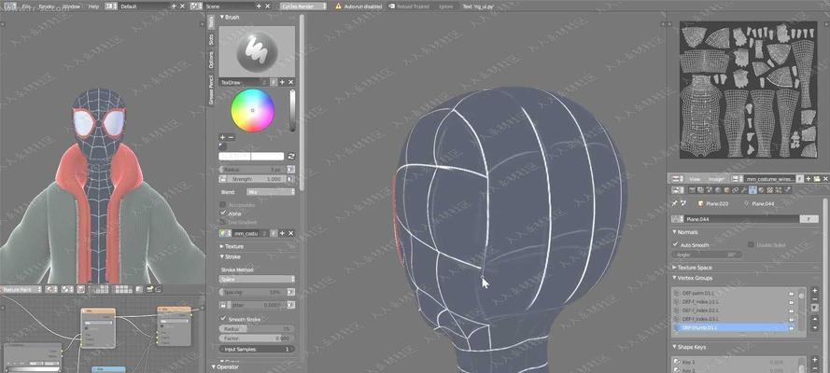Open the Window menu

point(70,6)
